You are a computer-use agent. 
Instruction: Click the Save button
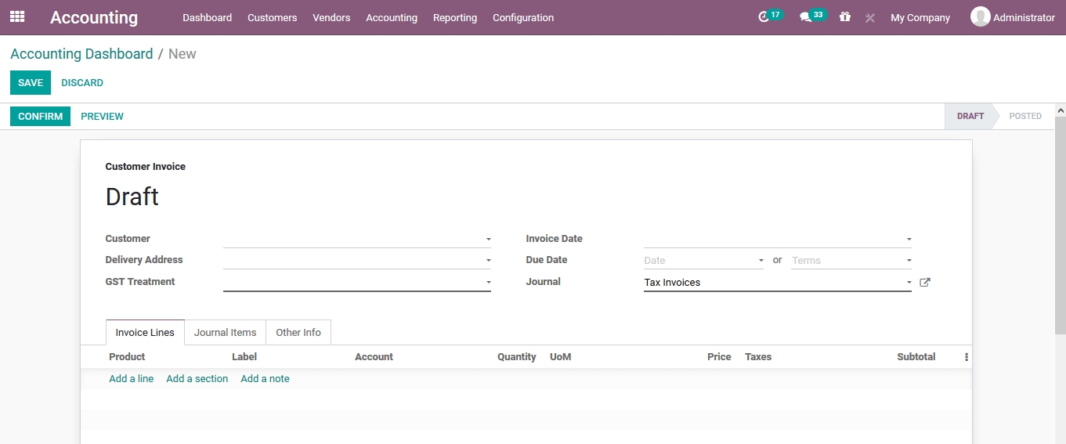point(31,83)
